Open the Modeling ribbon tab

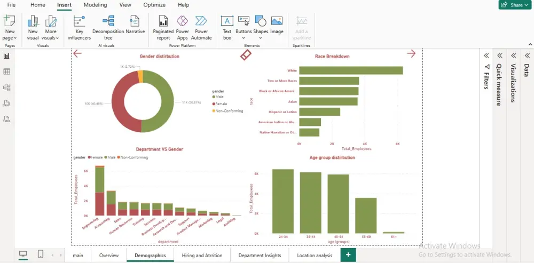[96, 5]
